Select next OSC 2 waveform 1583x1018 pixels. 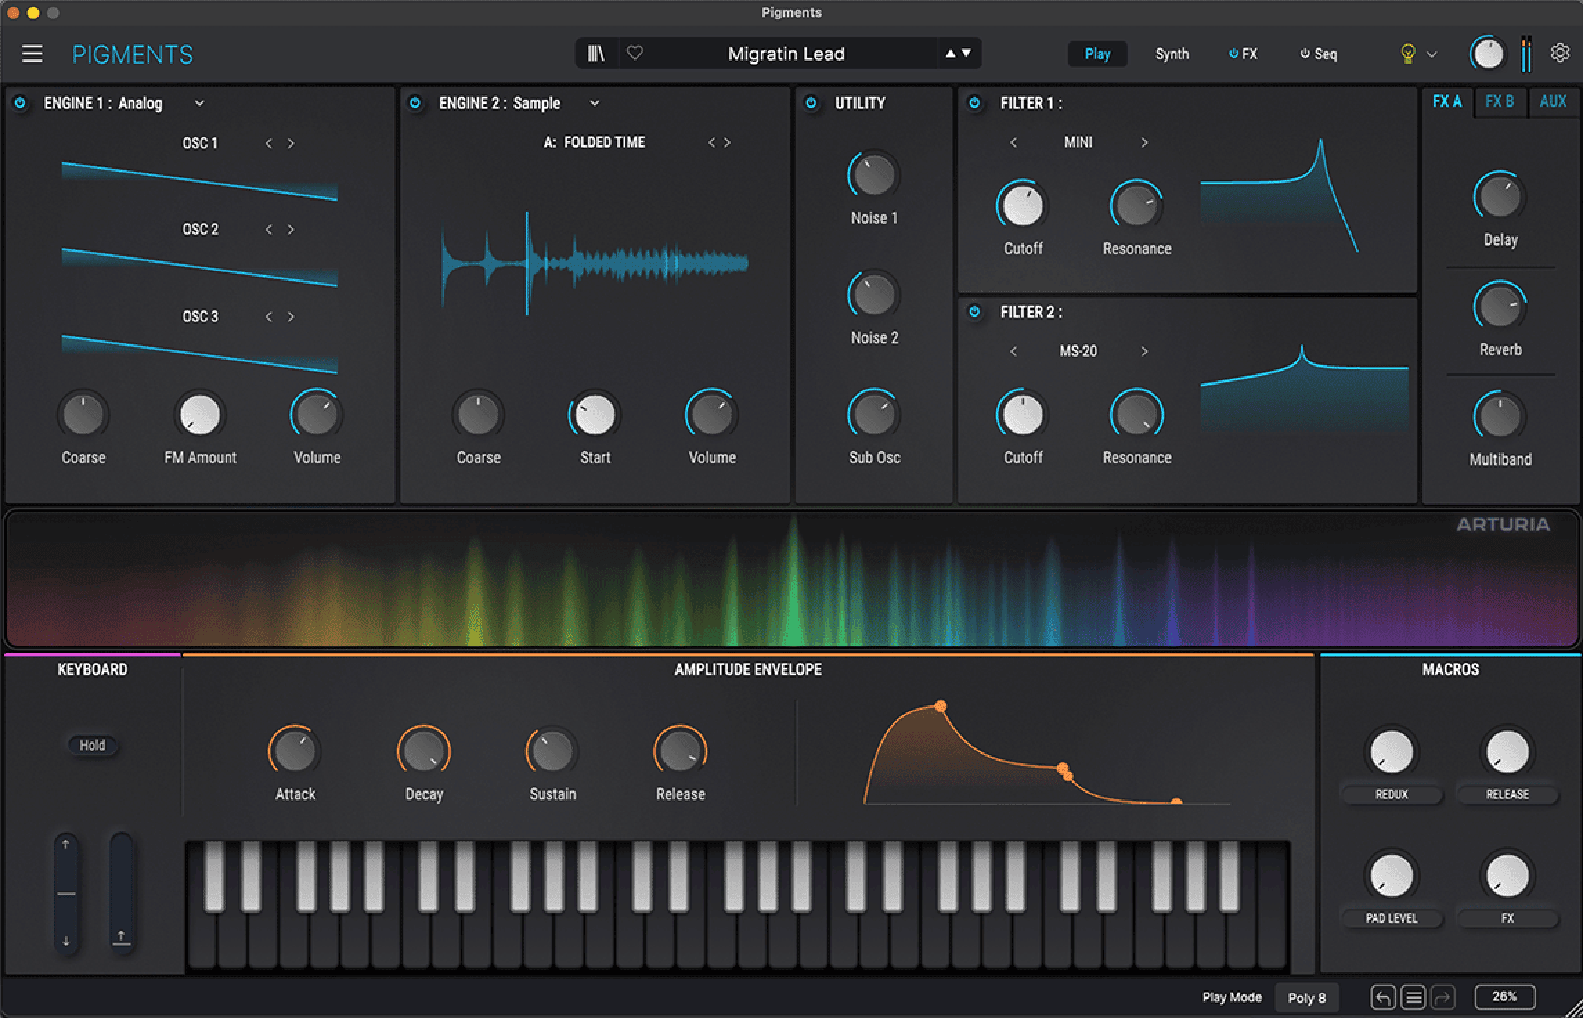point(291,230)
